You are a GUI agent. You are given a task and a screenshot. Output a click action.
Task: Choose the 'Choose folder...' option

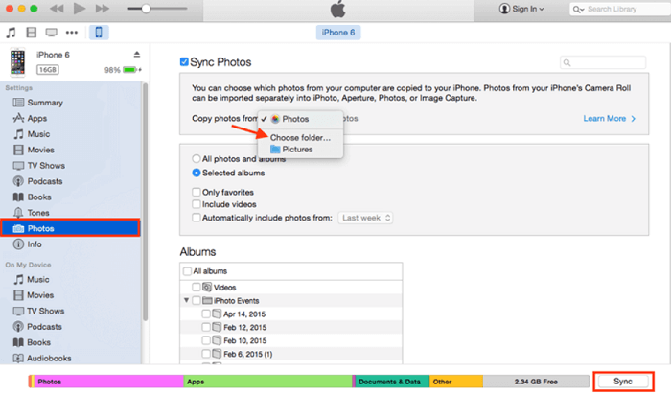point(300,138)
